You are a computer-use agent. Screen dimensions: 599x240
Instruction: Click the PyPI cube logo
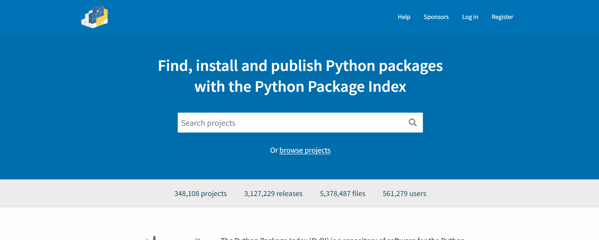click(x=94, y=17)
